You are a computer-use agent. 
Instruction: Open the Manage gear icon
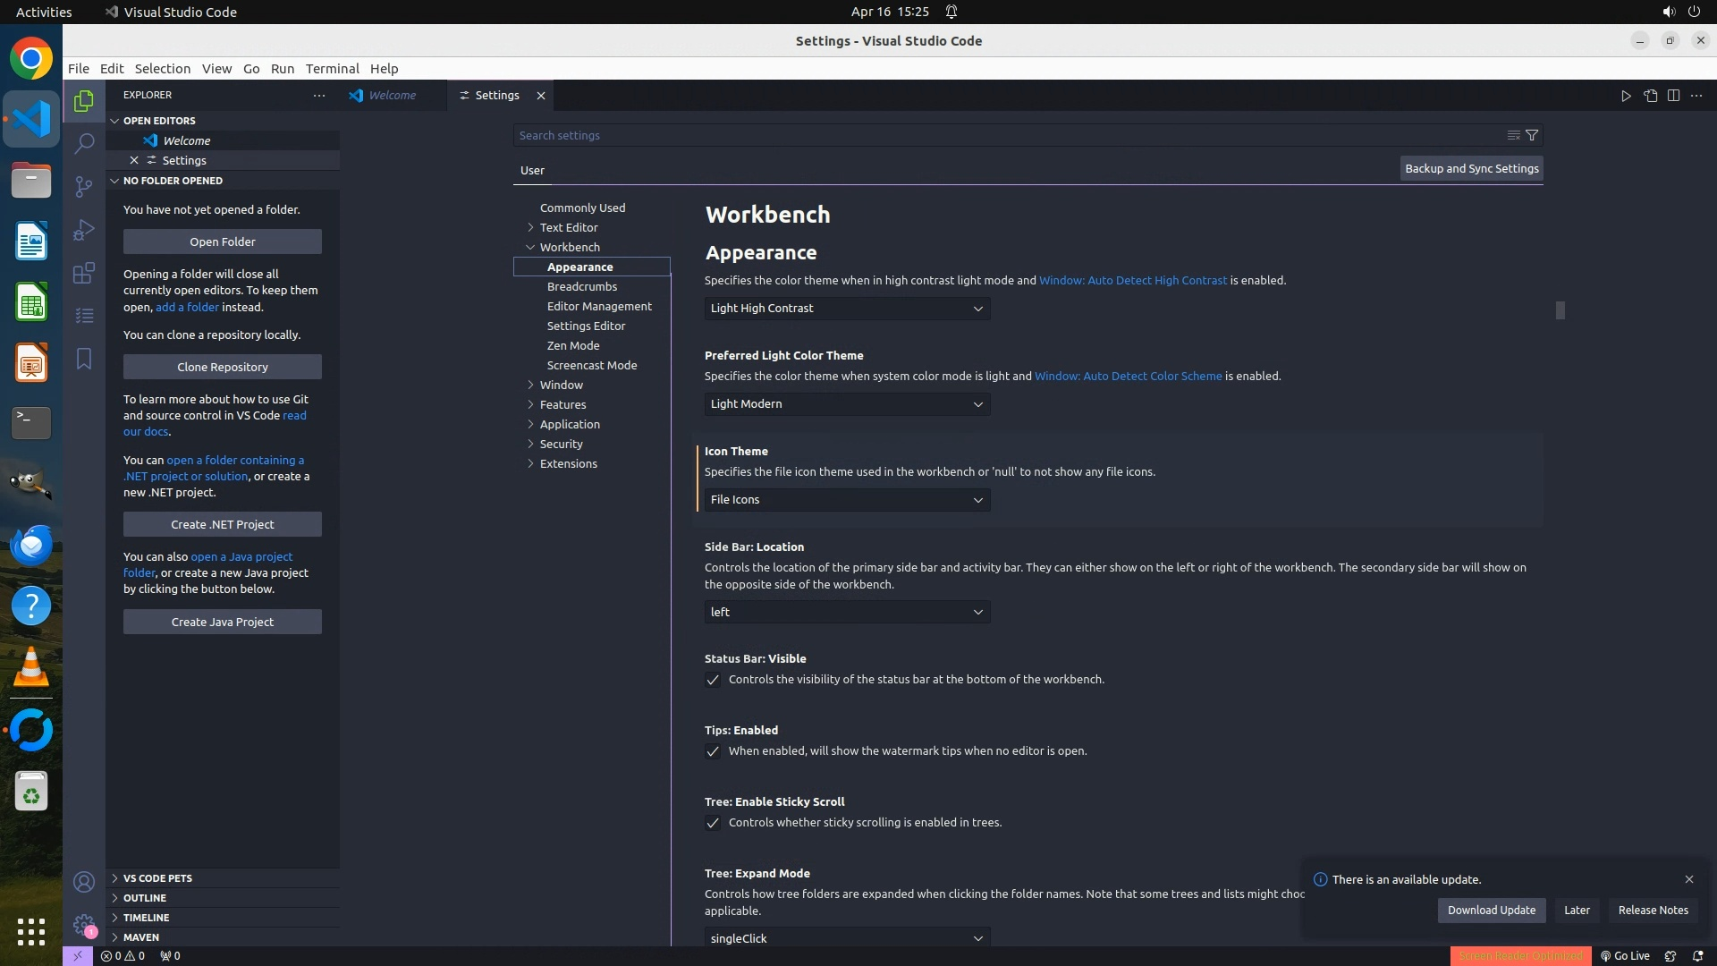84,925
